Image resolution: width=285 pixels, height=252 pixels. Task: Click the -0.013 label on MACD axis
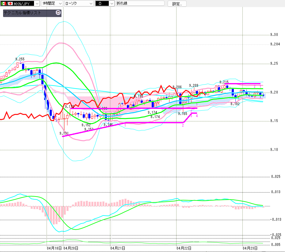point(276,220)
